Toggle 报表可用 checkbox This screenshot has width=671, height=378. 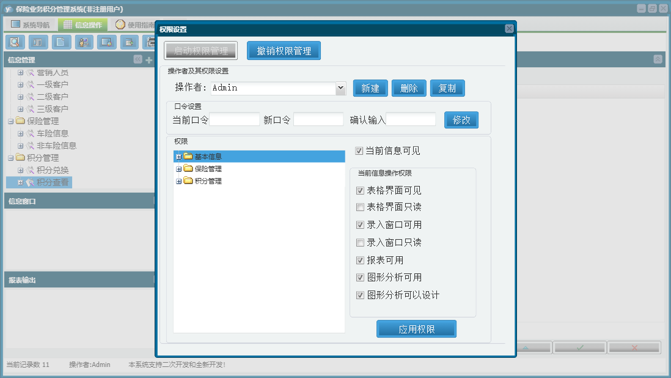point(361,261)
